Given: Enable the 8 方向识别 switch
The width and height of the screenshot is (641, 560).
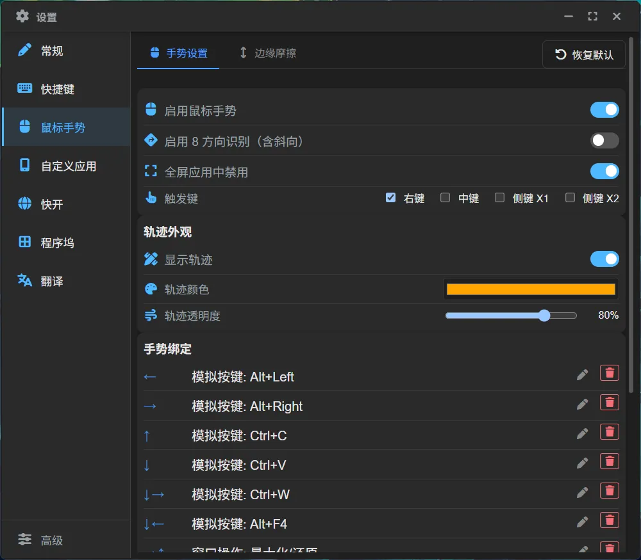Looking at the screenshot, I should point(604,140).
